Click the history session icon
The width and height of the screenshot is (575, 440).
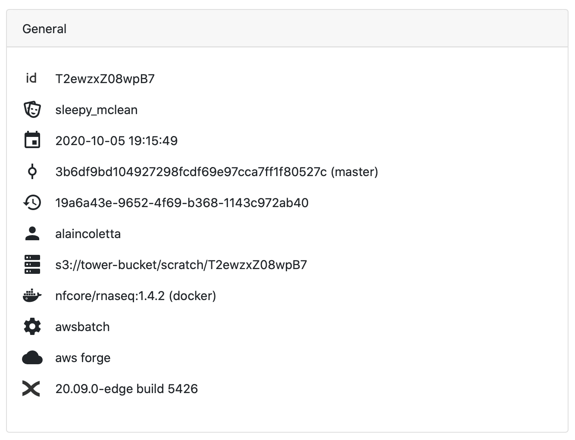(32, 202)
